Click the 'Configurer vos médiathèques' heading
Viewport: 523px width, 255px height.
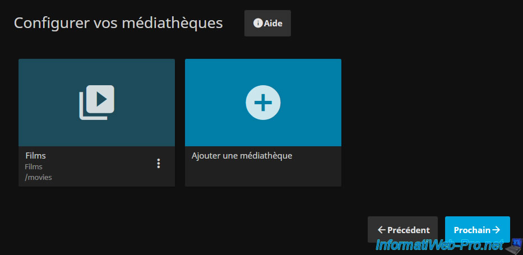pos(118,23)
